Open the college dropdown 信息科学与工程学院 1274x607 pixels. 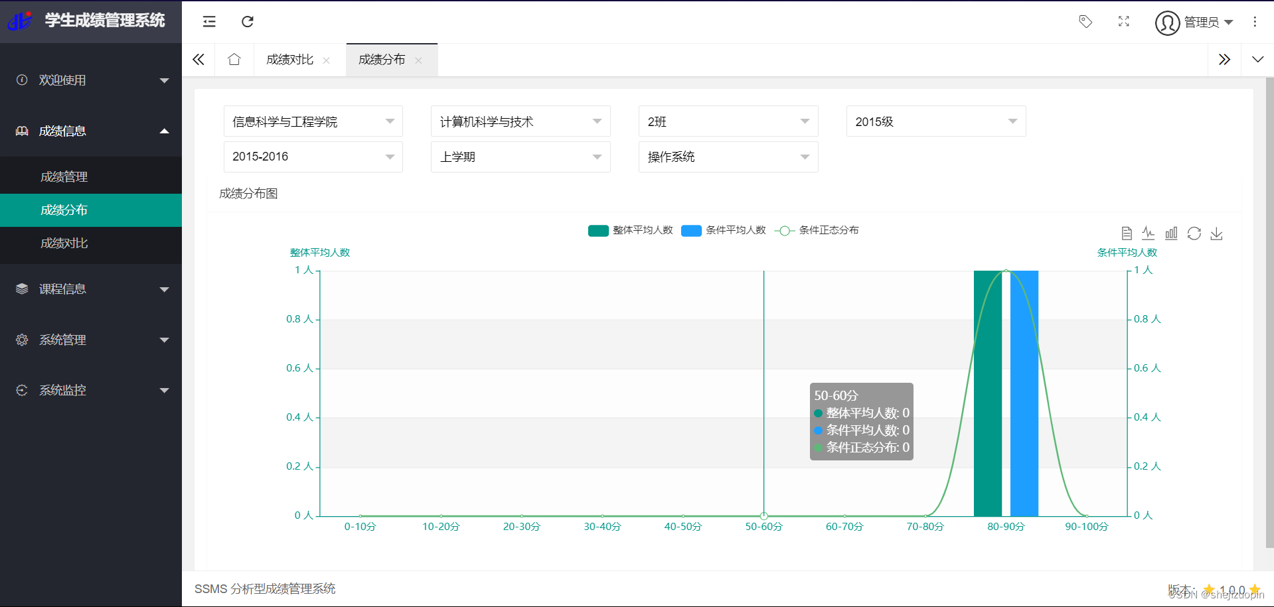pos(313,121)
